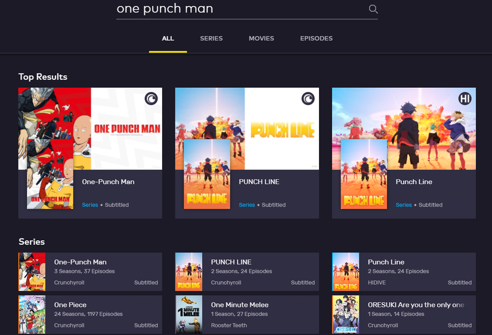Click Series link under One-Punch Man top result
This screenshot has width=492, height=335.
(x=90, y=205)
